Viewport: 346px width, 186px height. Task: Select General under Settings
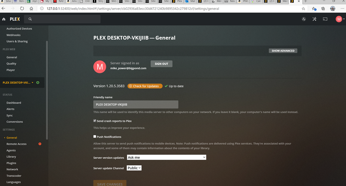(x=12, y=138)
